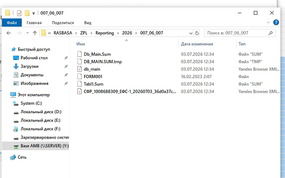Open Загрузки in the sidebar

click(29, 67)
